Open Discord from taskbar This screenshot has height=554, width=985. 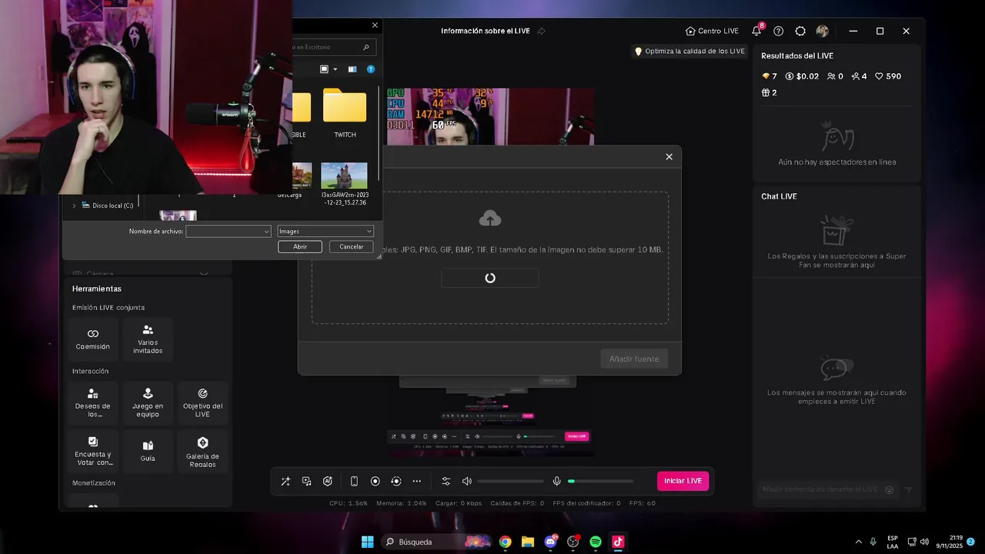(x=550, y=542)
